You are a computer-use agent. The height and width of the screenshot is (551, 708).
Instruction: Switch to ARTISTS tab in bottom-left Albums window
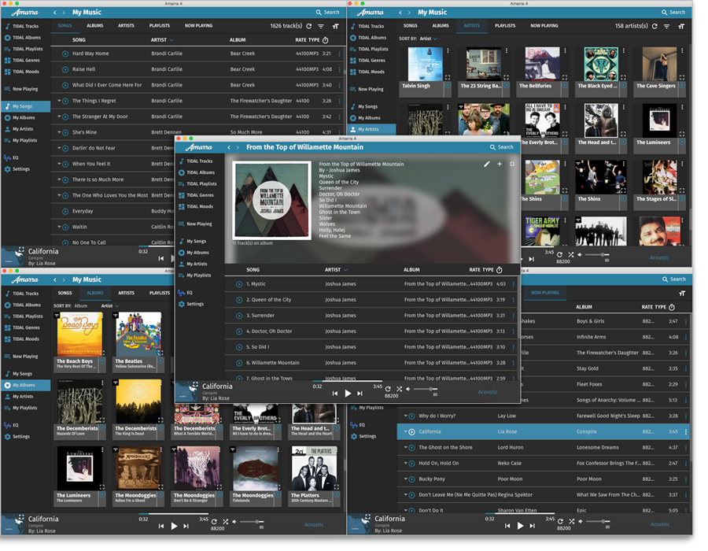126,293
